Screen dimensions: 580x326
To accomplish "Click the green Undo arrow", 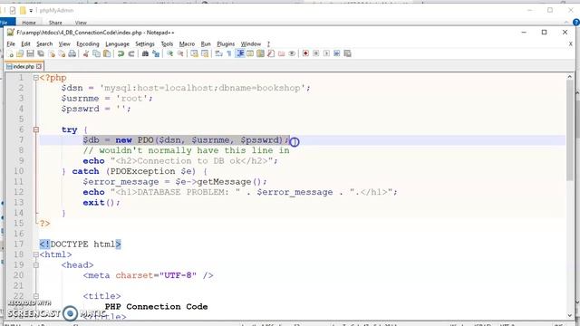I will pos(121,53).
